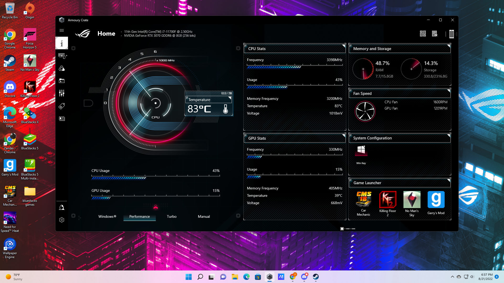This screenshot has height=283, width=504.
Task: Open the Devices keyboard-mouse sidebar icon
Action: point(62,56)
